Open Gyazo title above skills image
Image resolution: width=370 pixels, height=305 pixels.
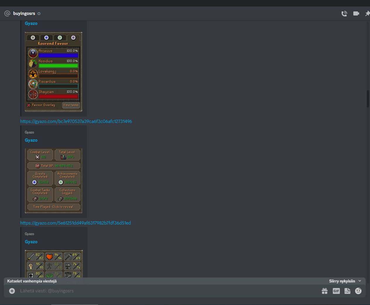point(31,242)
